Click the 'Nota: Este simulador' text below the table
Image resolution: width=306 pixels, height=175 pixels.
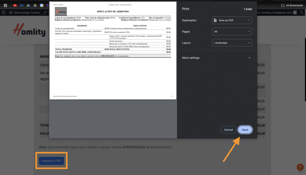pyautogui.click(x=105, y=147)
